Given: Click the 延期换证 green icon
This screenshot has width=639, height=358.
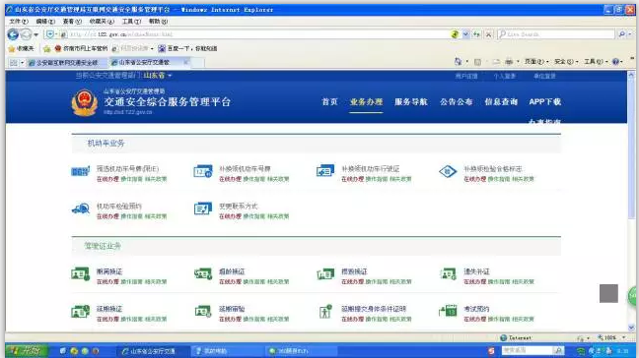Looking at the screenshot, I should pyautogui.click(x=81, y=312).
